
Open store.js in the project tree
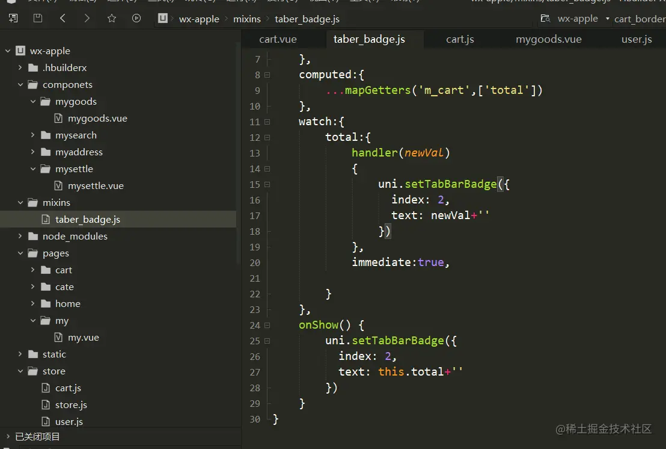point(71,405)
